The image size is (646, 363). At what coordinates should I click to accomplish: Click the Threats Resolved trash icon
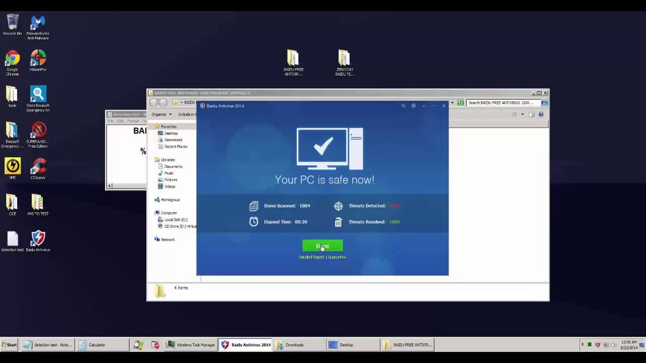tap(338, 222)
